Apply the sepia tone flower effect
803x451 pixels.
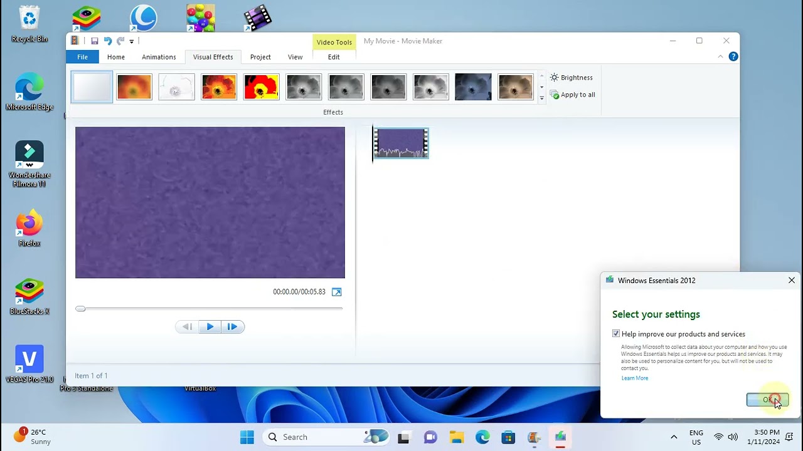[x=516, y=87]
